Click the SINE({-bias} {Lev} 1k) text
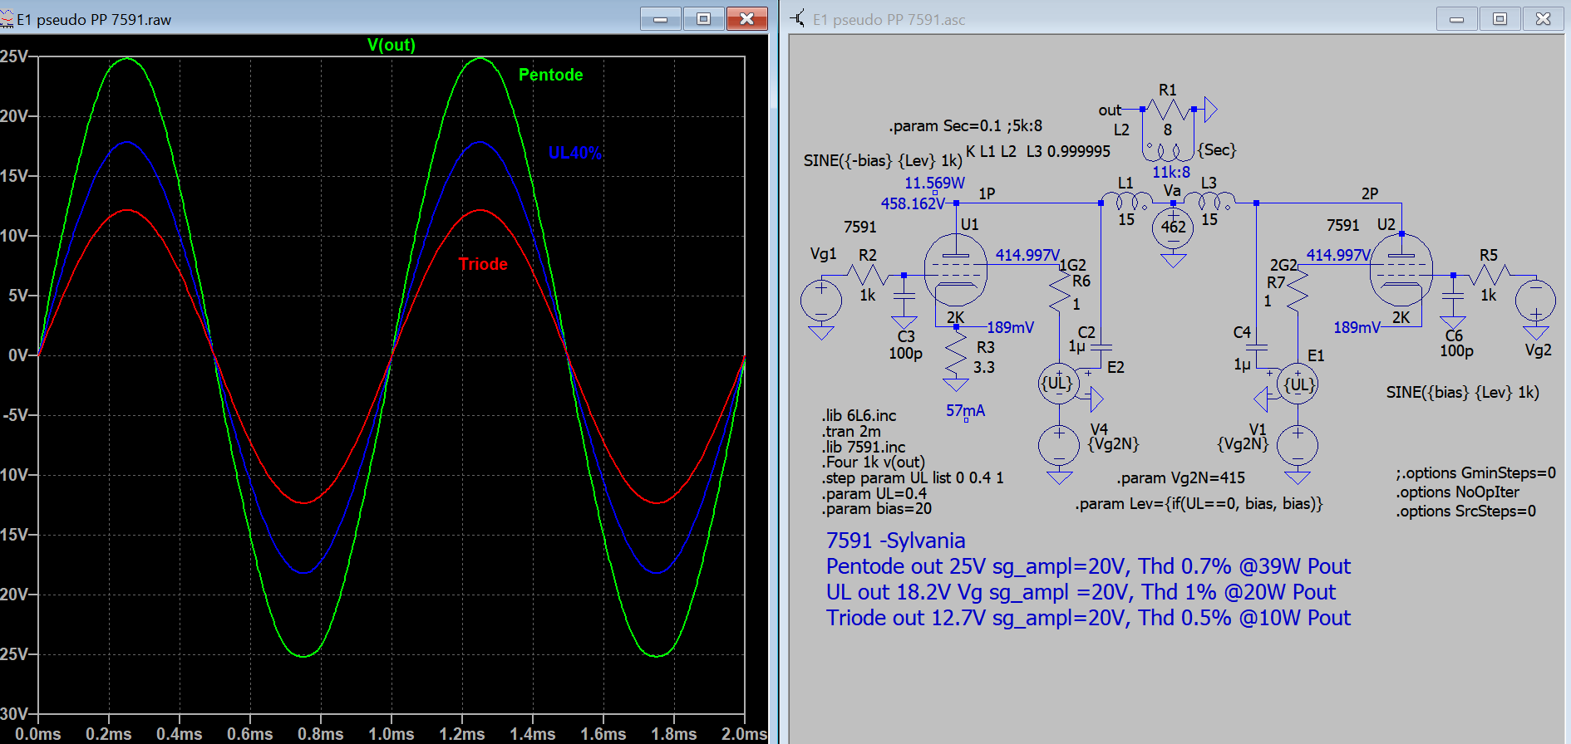This screenshot has width=1571, height=744. pos(883,160)
